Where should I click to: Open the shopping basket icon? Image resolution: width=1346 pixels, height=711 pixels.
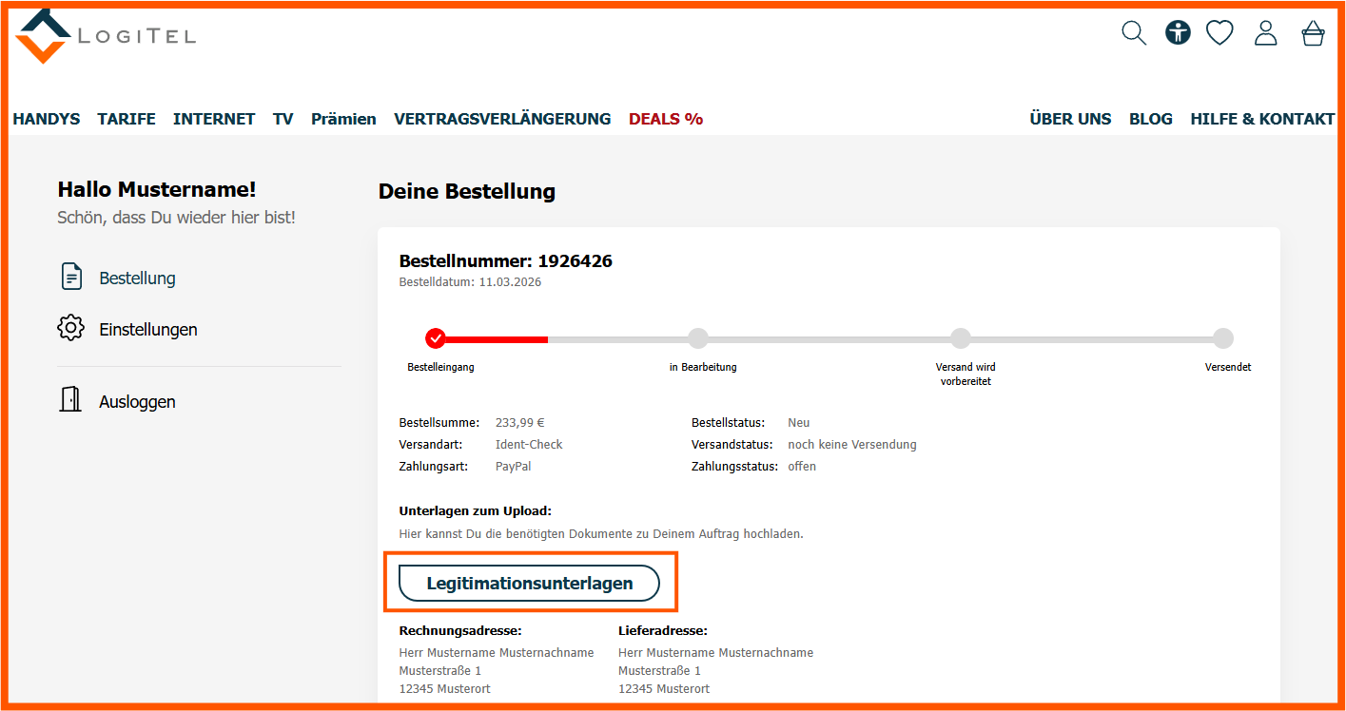tap(1313, 33)
